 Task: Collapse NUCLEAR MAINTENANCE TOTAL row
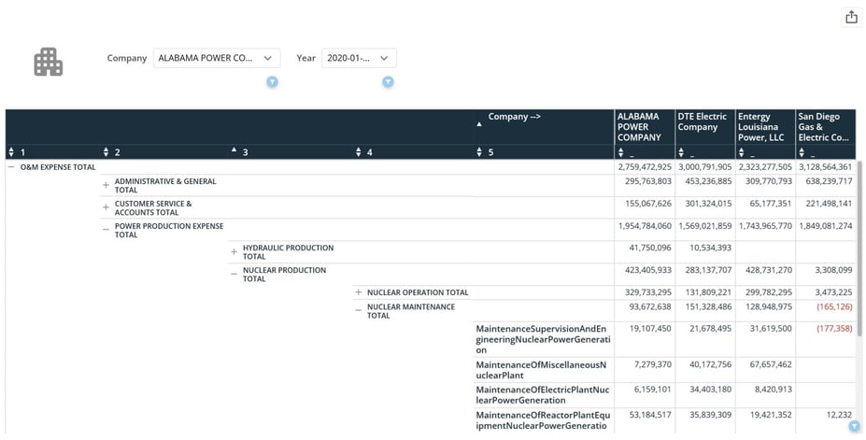(359, 311)
